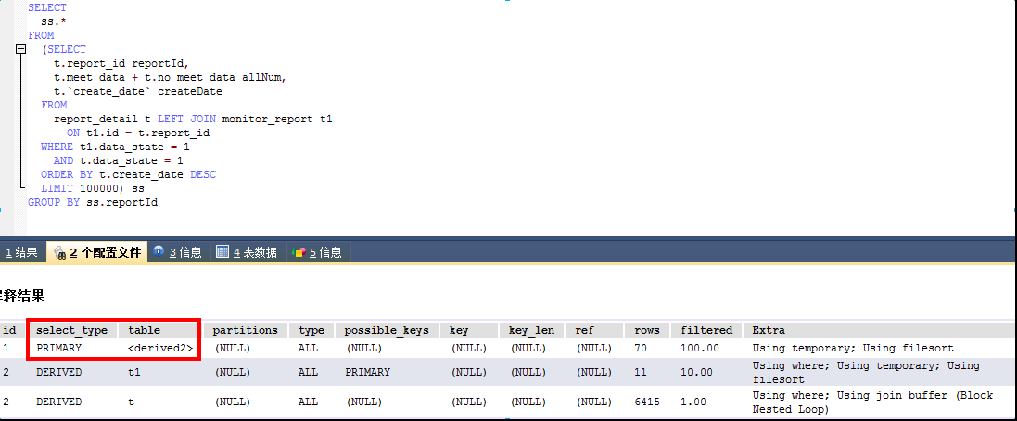Viewport: 1017px width, 421px height.
Task: Place cursor on 'GROUP BY ss.reportId' line
Action: (93, 202)
